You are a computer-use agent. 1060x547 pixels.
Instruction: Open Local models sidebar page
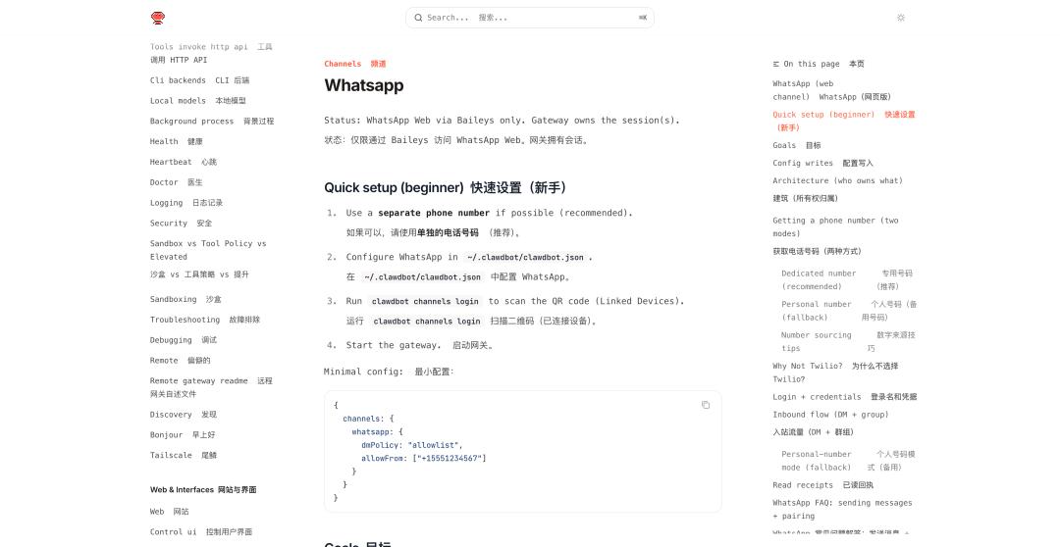(x=198, y=101)
